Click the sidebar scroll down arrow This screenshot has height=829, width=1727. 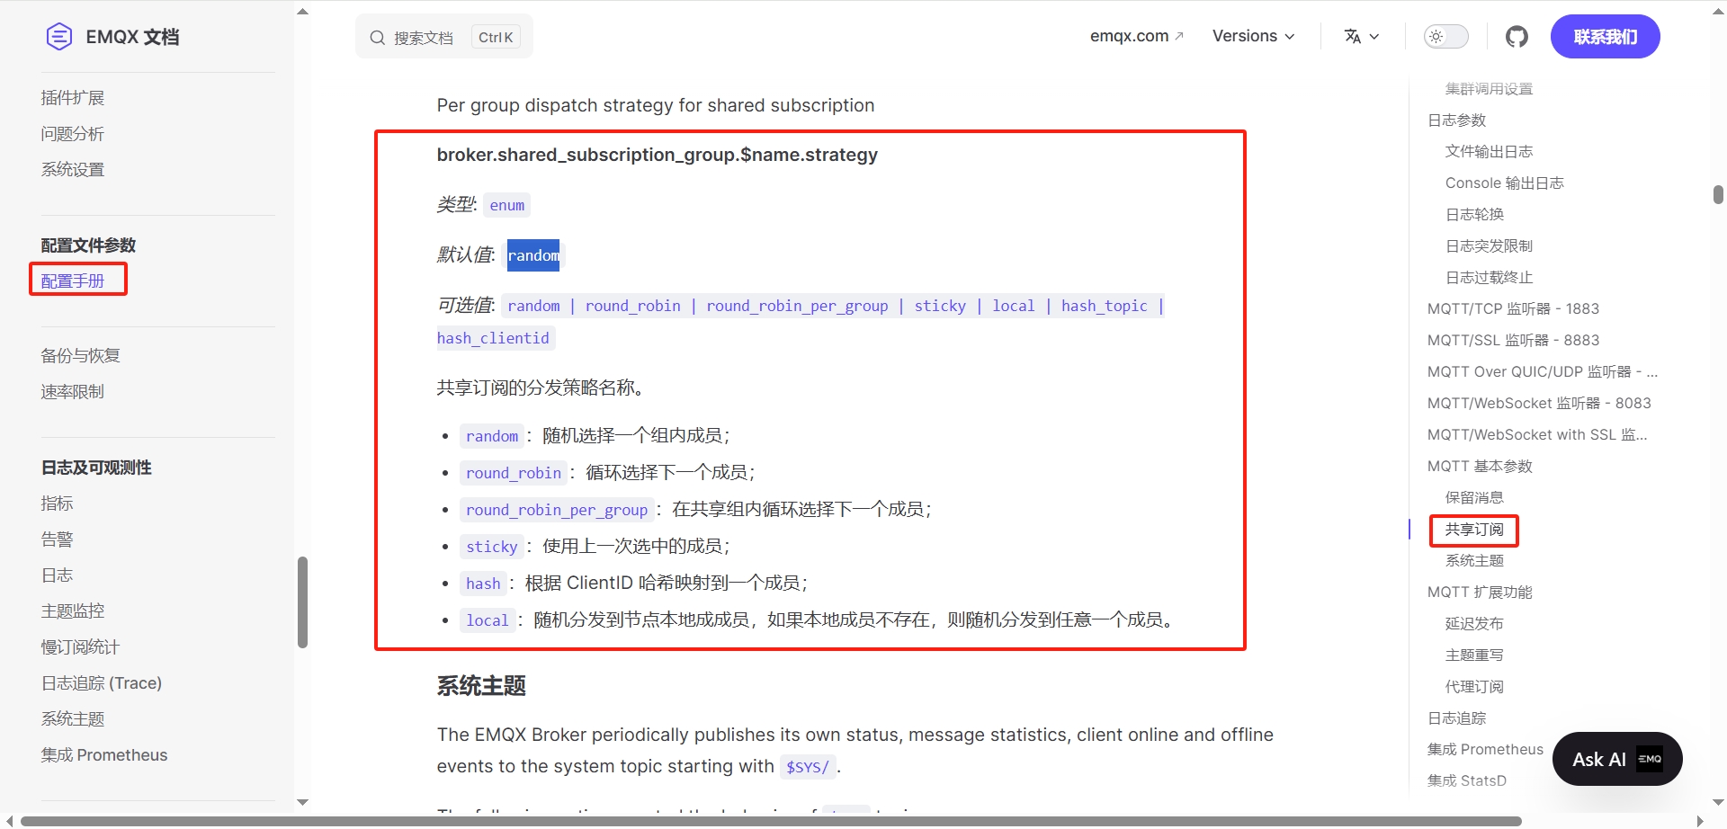click(302, 802)
